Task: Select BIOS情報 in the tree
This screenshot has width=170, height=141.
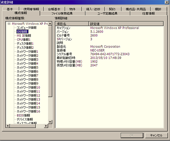Action: [23, 115]
